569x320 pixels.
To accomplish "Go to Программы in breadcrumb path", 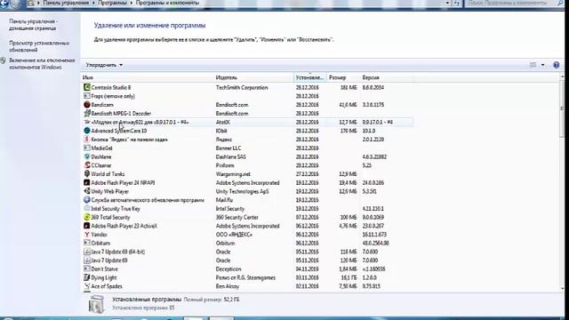I will click(x=113, y=3).
